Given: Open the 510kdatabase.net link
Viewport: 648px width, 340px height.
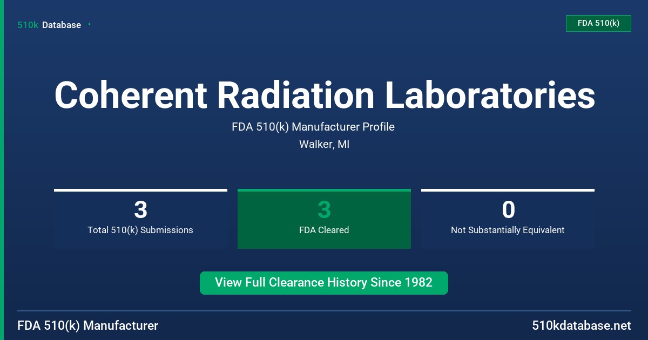Looking at the screenshot, I should click(581, 325).
